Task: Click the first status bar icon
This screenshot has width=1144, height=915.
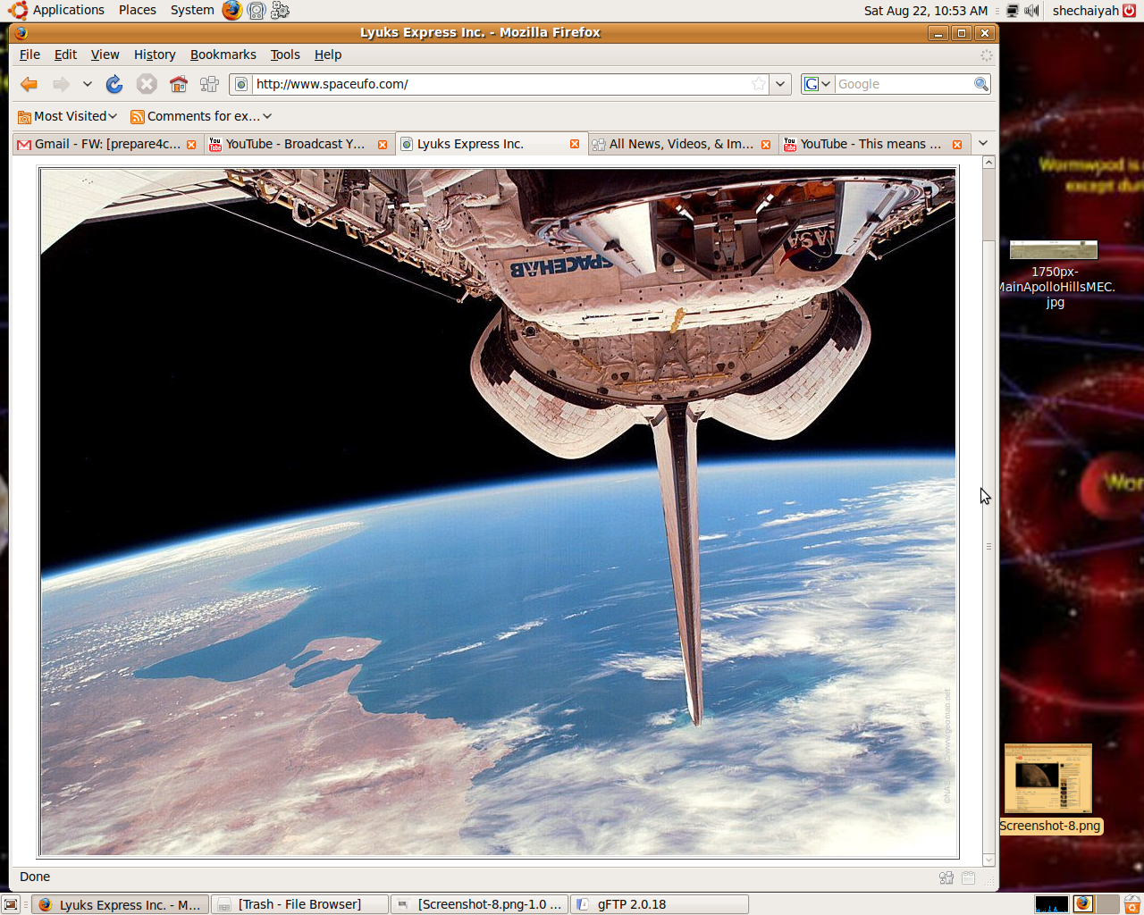Action: pyautogui.click(x=946, y=877)
